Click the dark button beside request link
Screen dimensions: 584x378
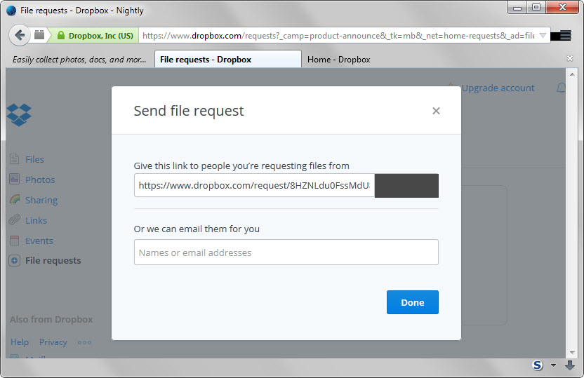406,185
